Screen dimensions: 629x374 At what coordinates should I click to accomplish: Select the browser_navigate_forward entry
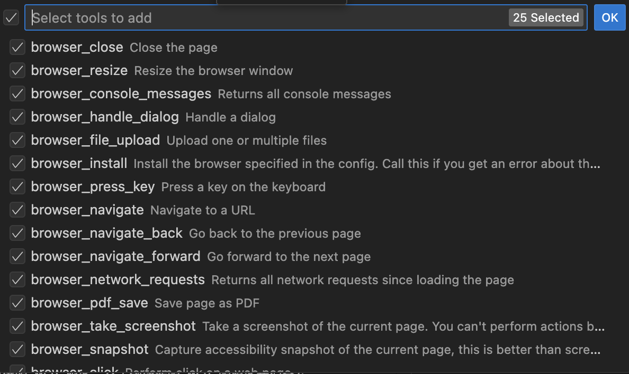coord(314,256)
